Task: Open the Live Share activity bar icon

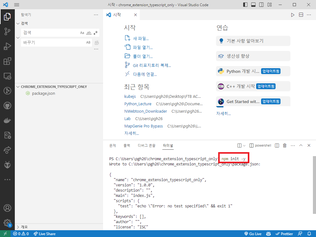Action: click(7, 150)
